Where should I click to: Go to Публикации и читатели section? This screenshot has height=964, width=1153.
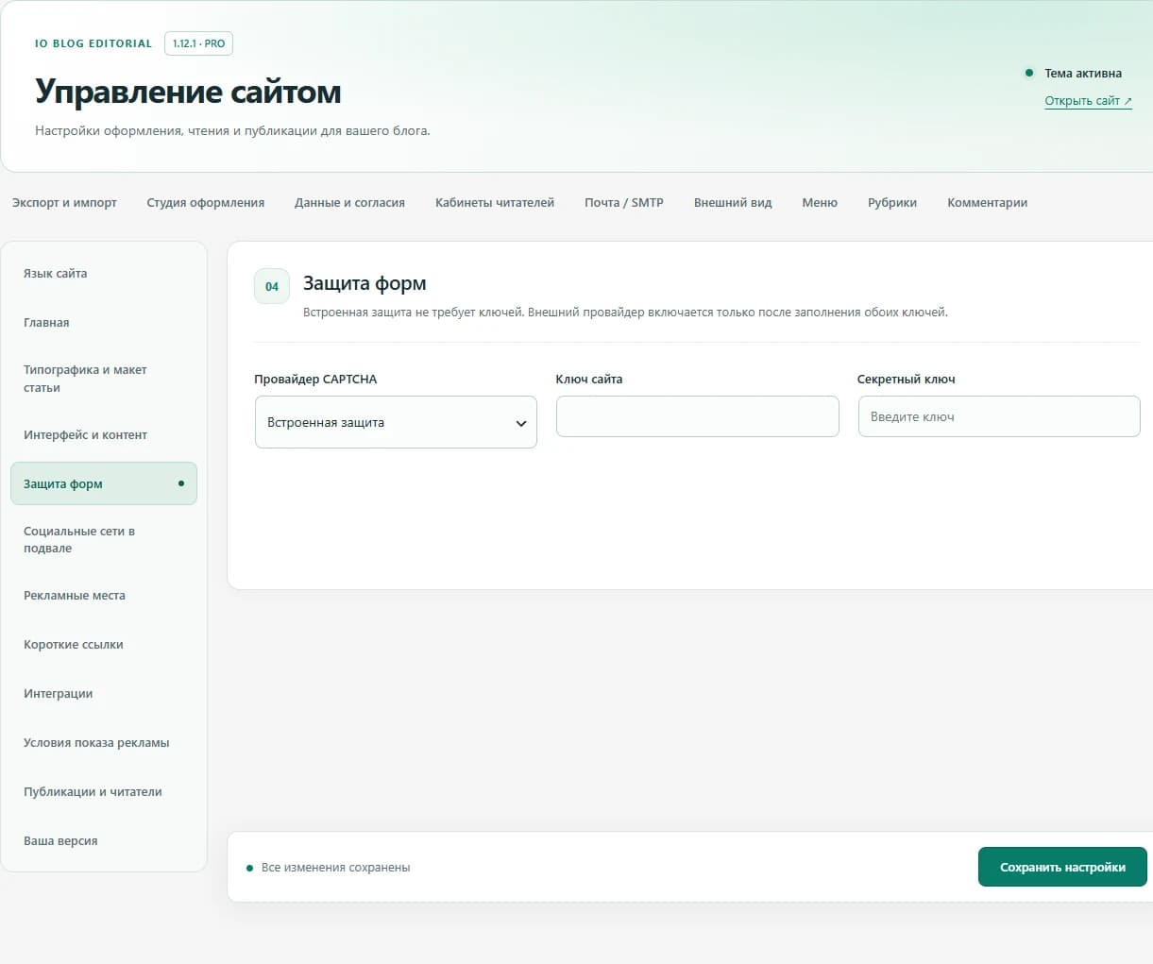tap(104, 792)
